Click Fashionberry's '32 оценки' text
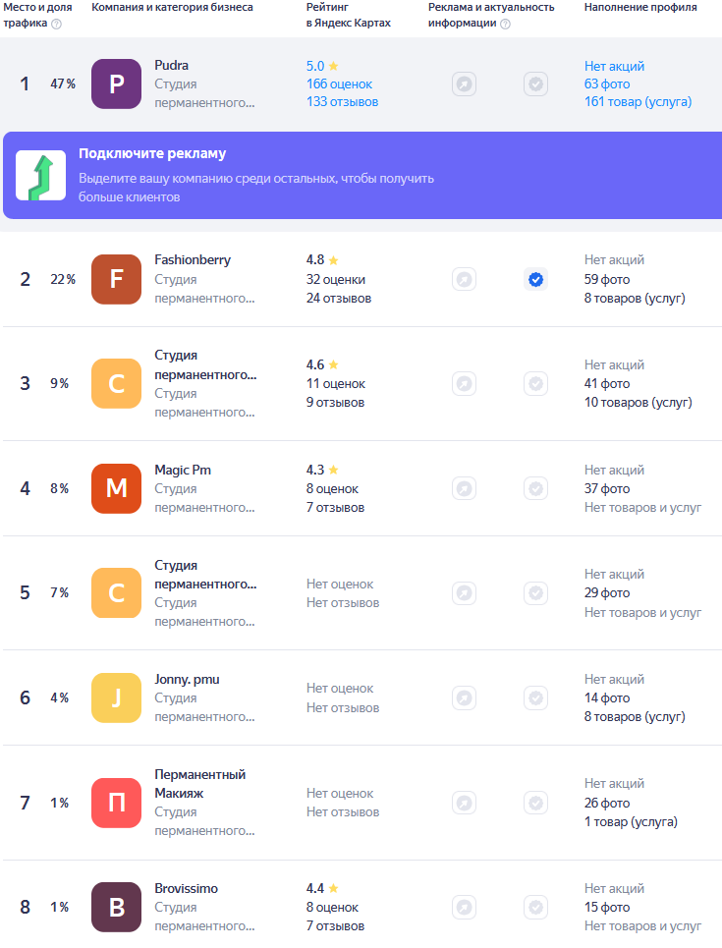The width and height of the screenshot is (722, 948). click(x=336, y=279)
